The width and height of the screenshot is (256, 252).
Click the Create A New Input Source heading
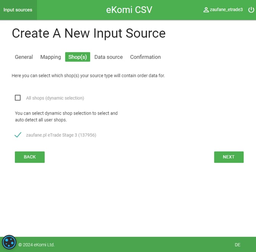[x=89, y=33]
